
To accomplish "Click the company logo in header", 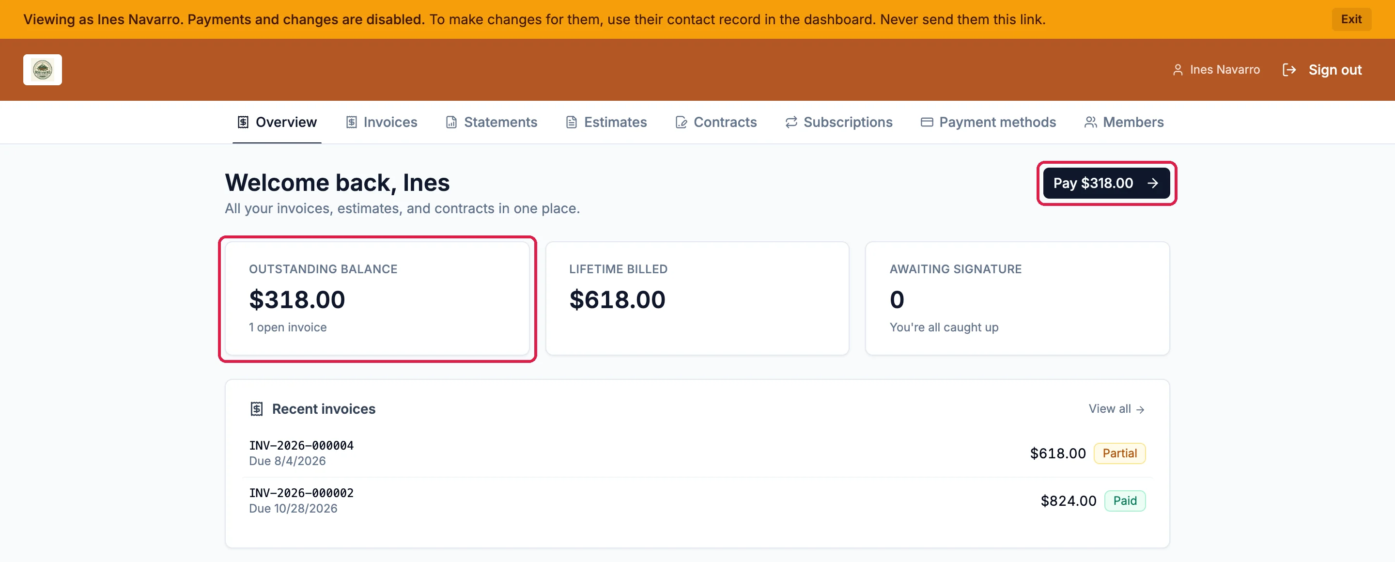I will (x=42, y=70).
